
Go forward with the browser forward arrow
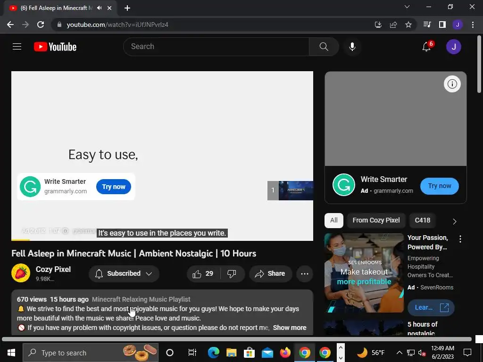(25, 25)
